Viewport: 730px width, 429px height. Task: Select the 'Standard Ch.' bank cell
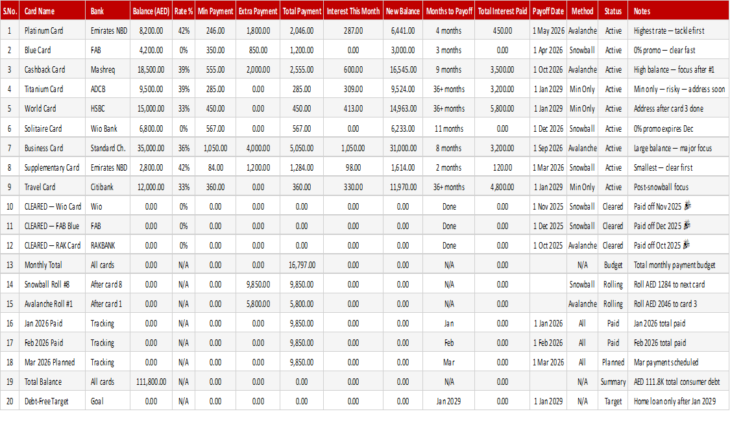pos(108,148)
